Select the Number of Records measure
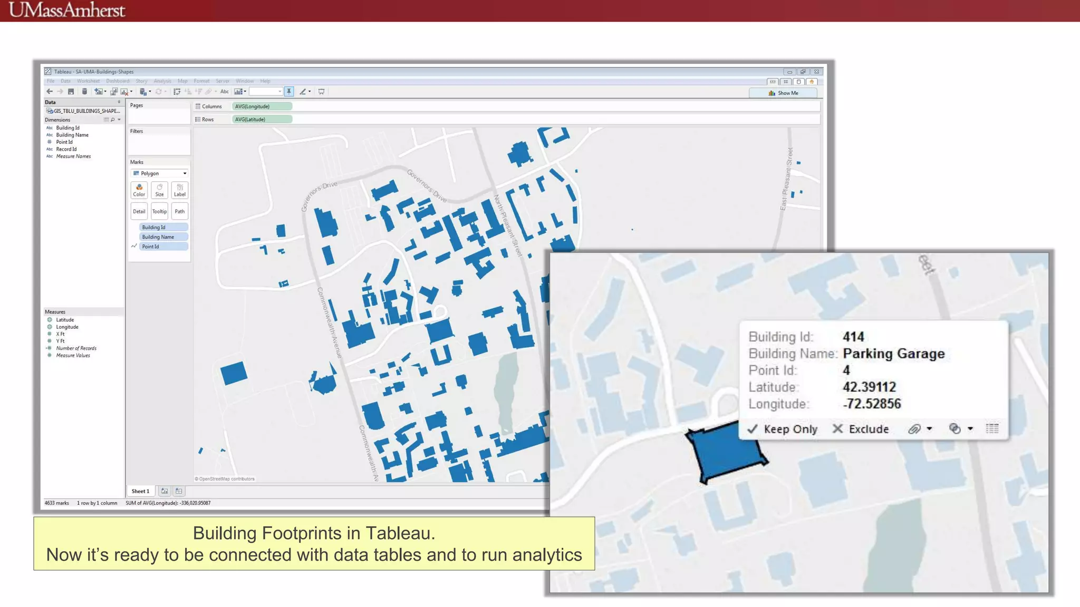1080x607 pixels. [x=76, y=348]
